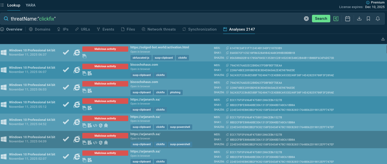Image resolution: width=387 pixels, height=164 pixels.
Task: Click the obfuscated-js tag
Action: point(141,58)
